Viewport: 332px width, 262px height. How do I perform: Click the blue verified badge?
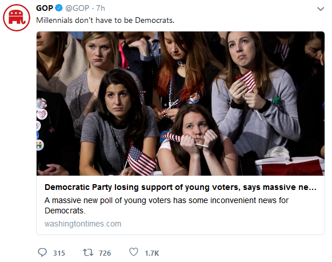point(59,8)
